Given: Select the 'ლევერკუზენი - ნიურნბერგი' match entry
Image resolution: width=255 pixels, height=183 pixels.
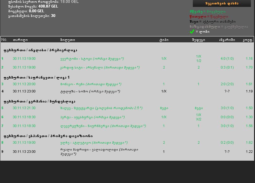Looking at the screenshot, I should [x=103, y=126].
